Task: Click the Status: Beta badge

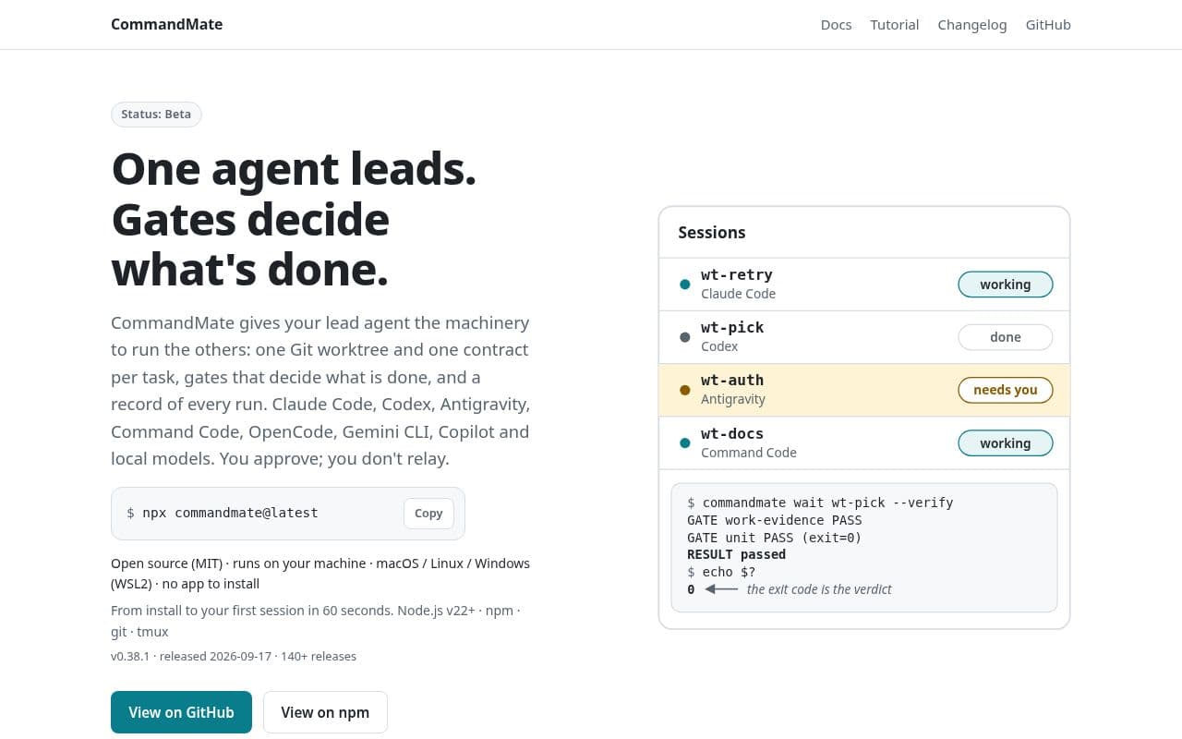Action: coord(156,115)
